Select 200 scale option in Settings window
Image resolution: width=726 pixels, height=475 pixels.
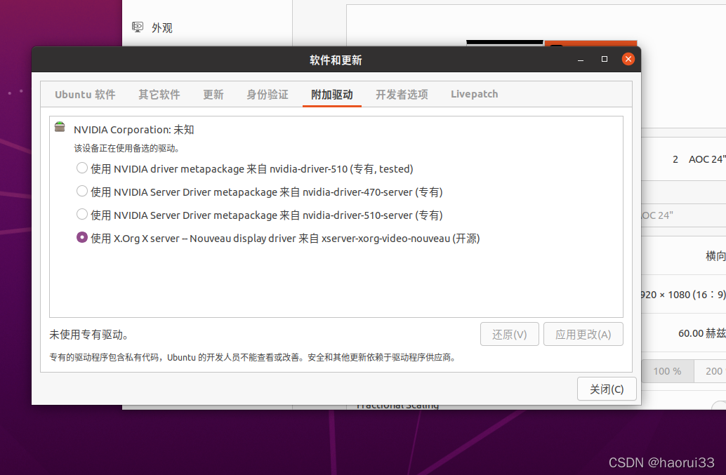711,371
